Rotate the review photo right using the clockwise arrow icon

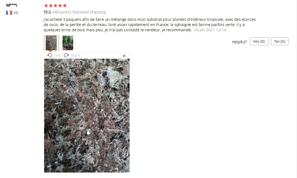point(66,55)
